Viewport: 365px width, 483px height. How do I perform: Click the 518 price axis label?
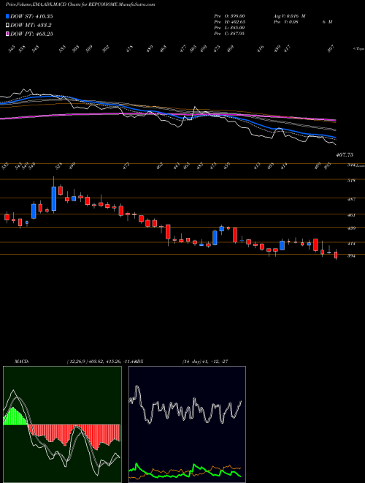(351, 181)
